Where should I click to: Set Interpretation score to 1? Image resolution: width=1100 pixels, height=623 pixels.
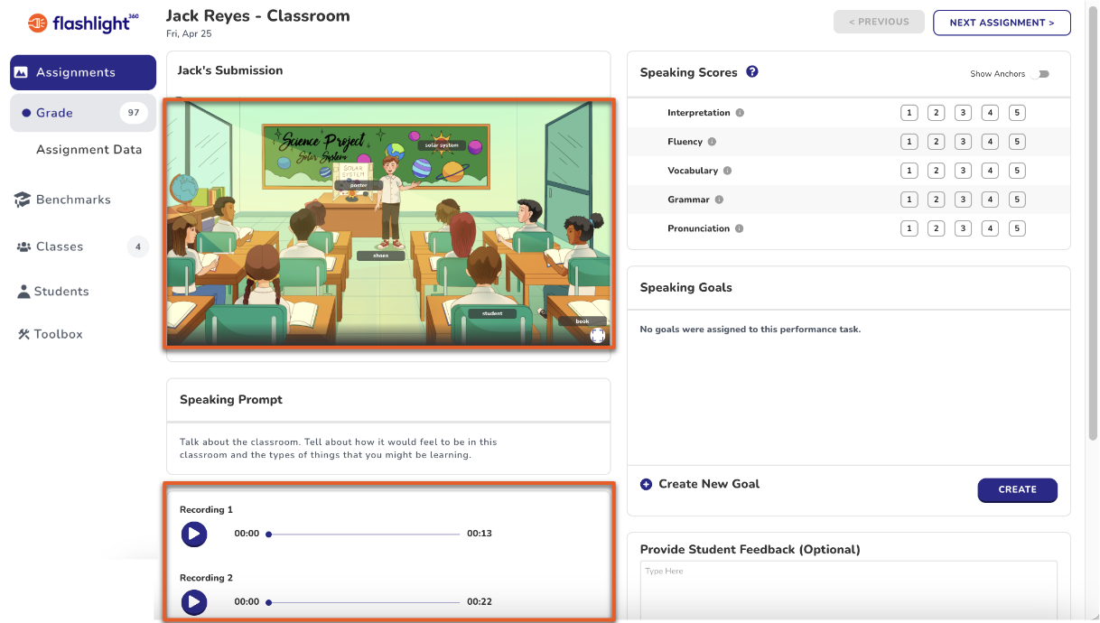(909, 113)
